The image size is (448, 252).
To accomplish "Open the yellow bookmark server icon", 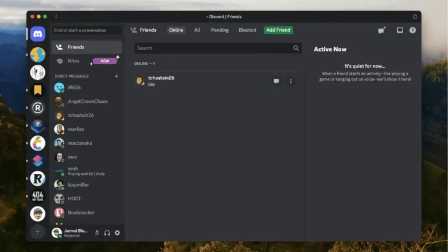I will pyautogui.click(x=38, y=90).
